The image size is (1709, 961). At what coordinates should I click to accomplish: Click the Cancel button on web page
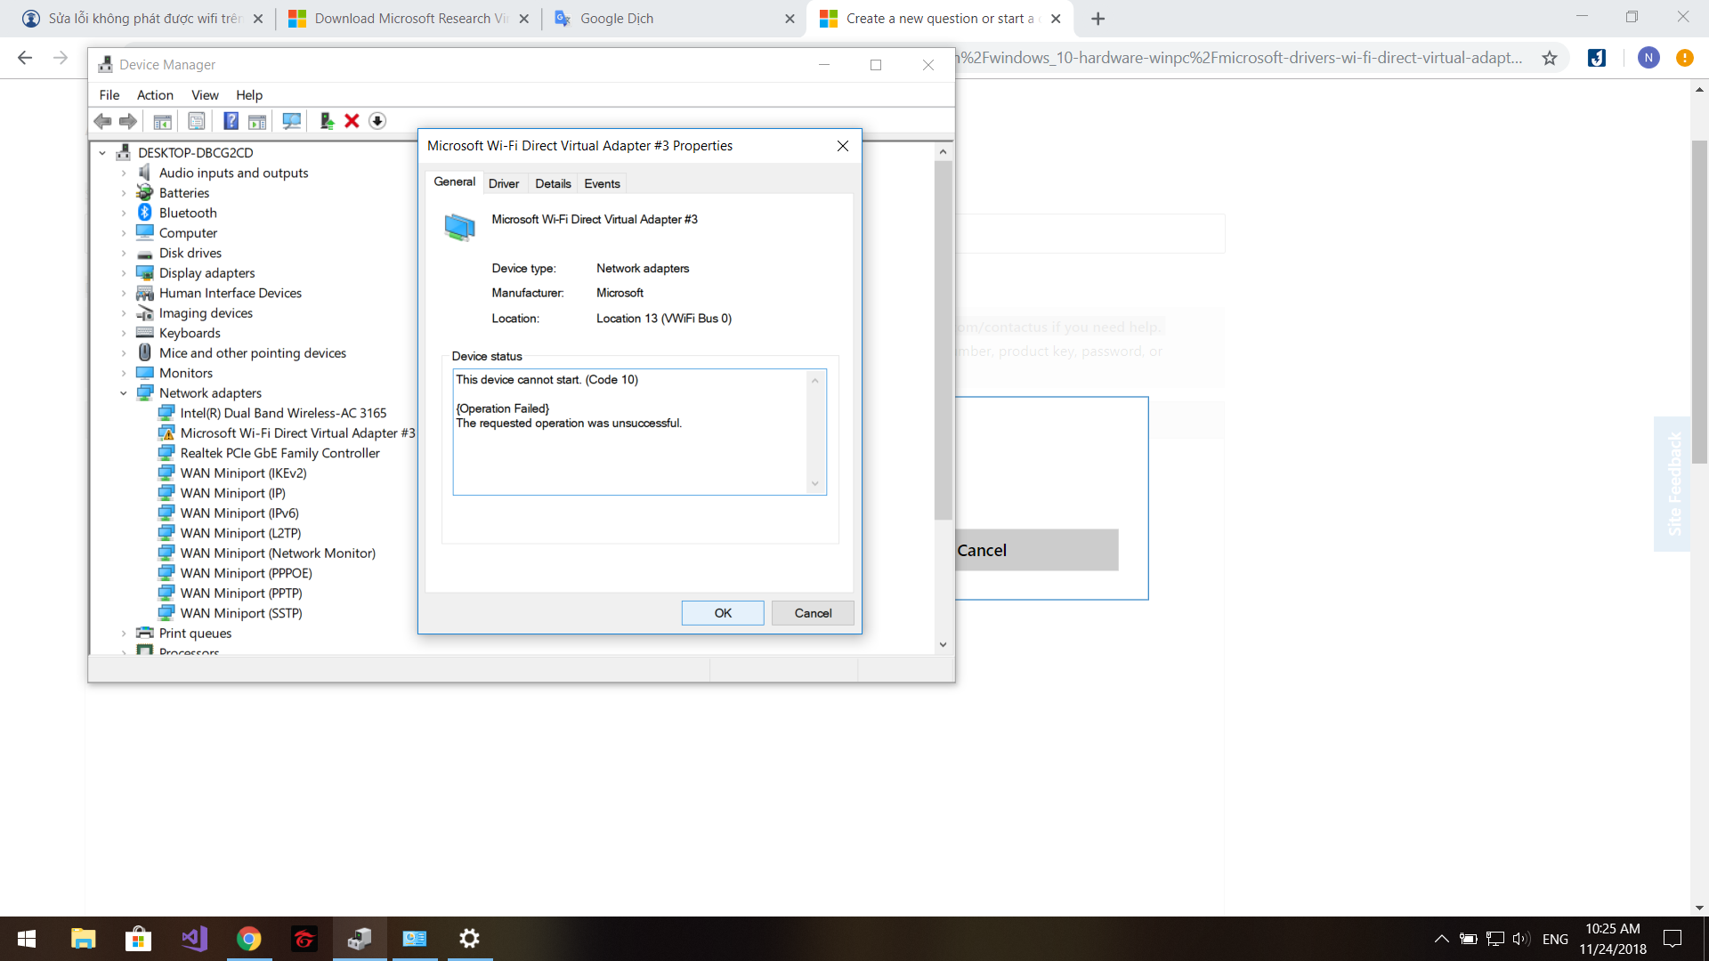pyautogui.click(x=1037, y=550)
